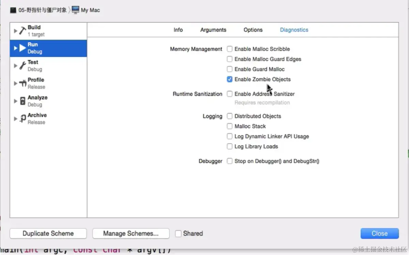Click the My Mac computer icon
Viewport: 409px width, 255px height.
tap(75, 10)
